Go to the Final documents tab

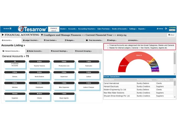95,40
